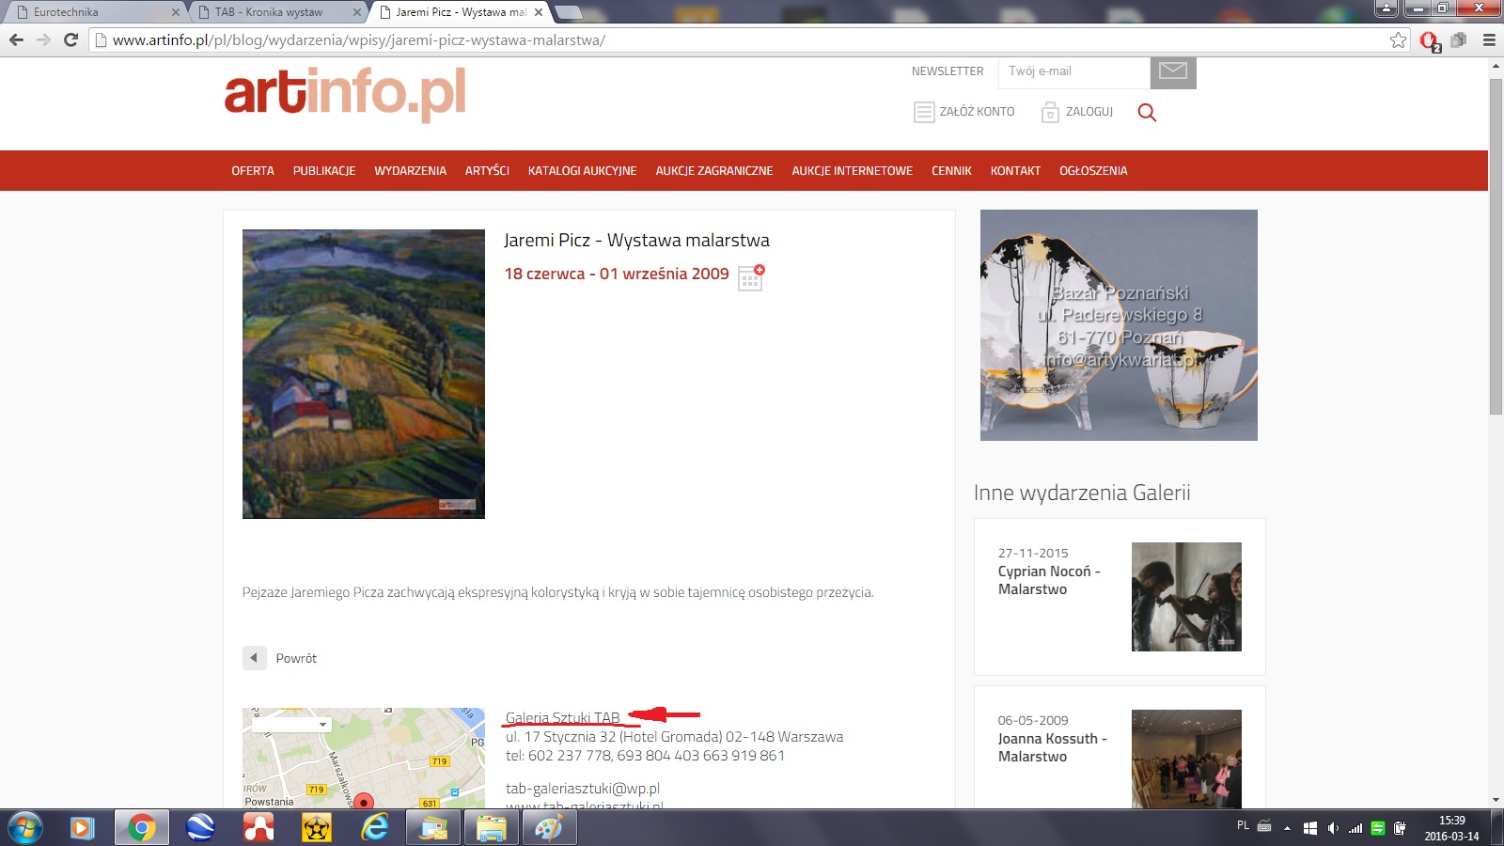Click the network signal tray icon
The height and width of the screenshot is (846, 1504).
tap(1355, 828)
